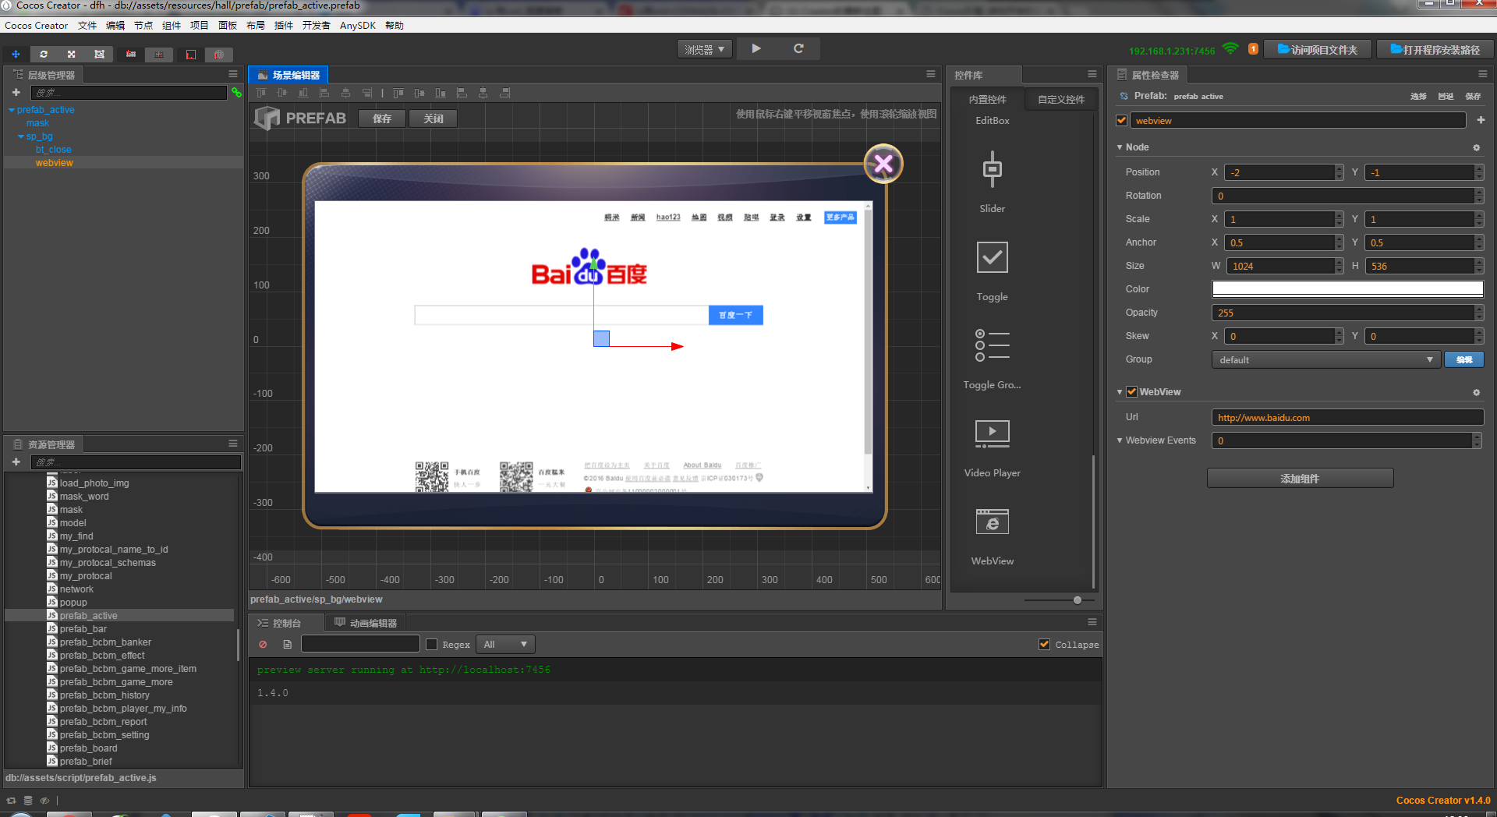Select the move transform tool
This screenshot has height=817, width=1497.
[16, 55]
